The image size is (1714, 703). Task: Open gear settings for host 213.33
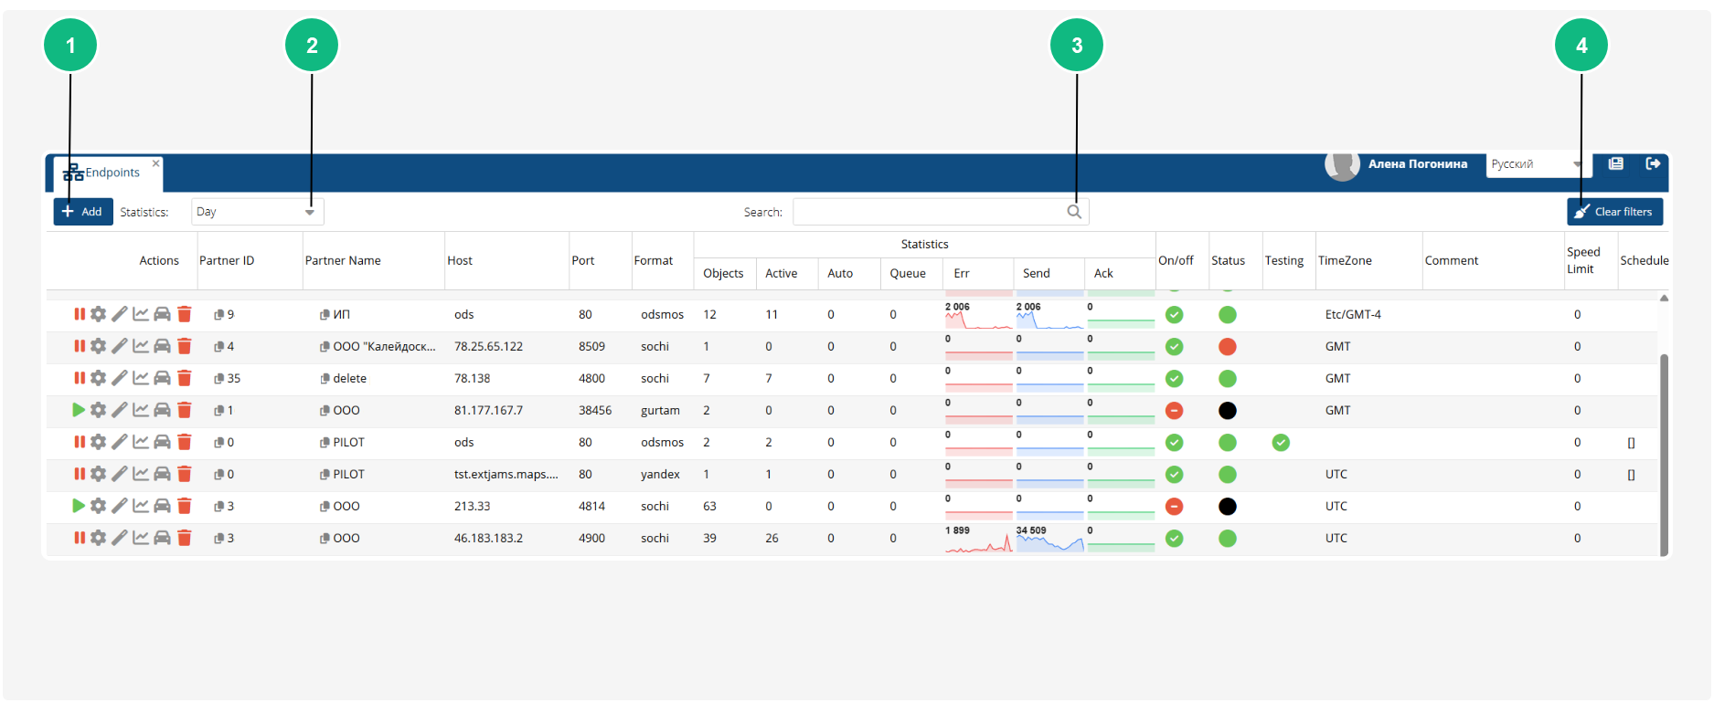(x=99, y=506)
